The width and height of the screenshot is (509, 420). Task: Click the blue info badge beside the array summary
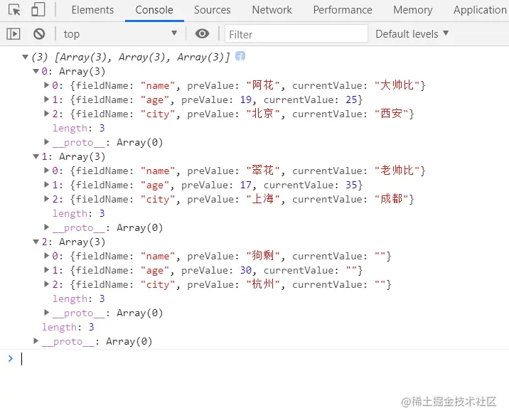click(x=240, y=56)
